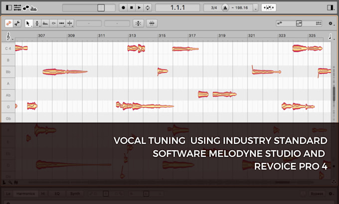Viewport: 339px width, 204px height.
Task: Open the tempo dropdown arrow
Action: pos(256,8)
